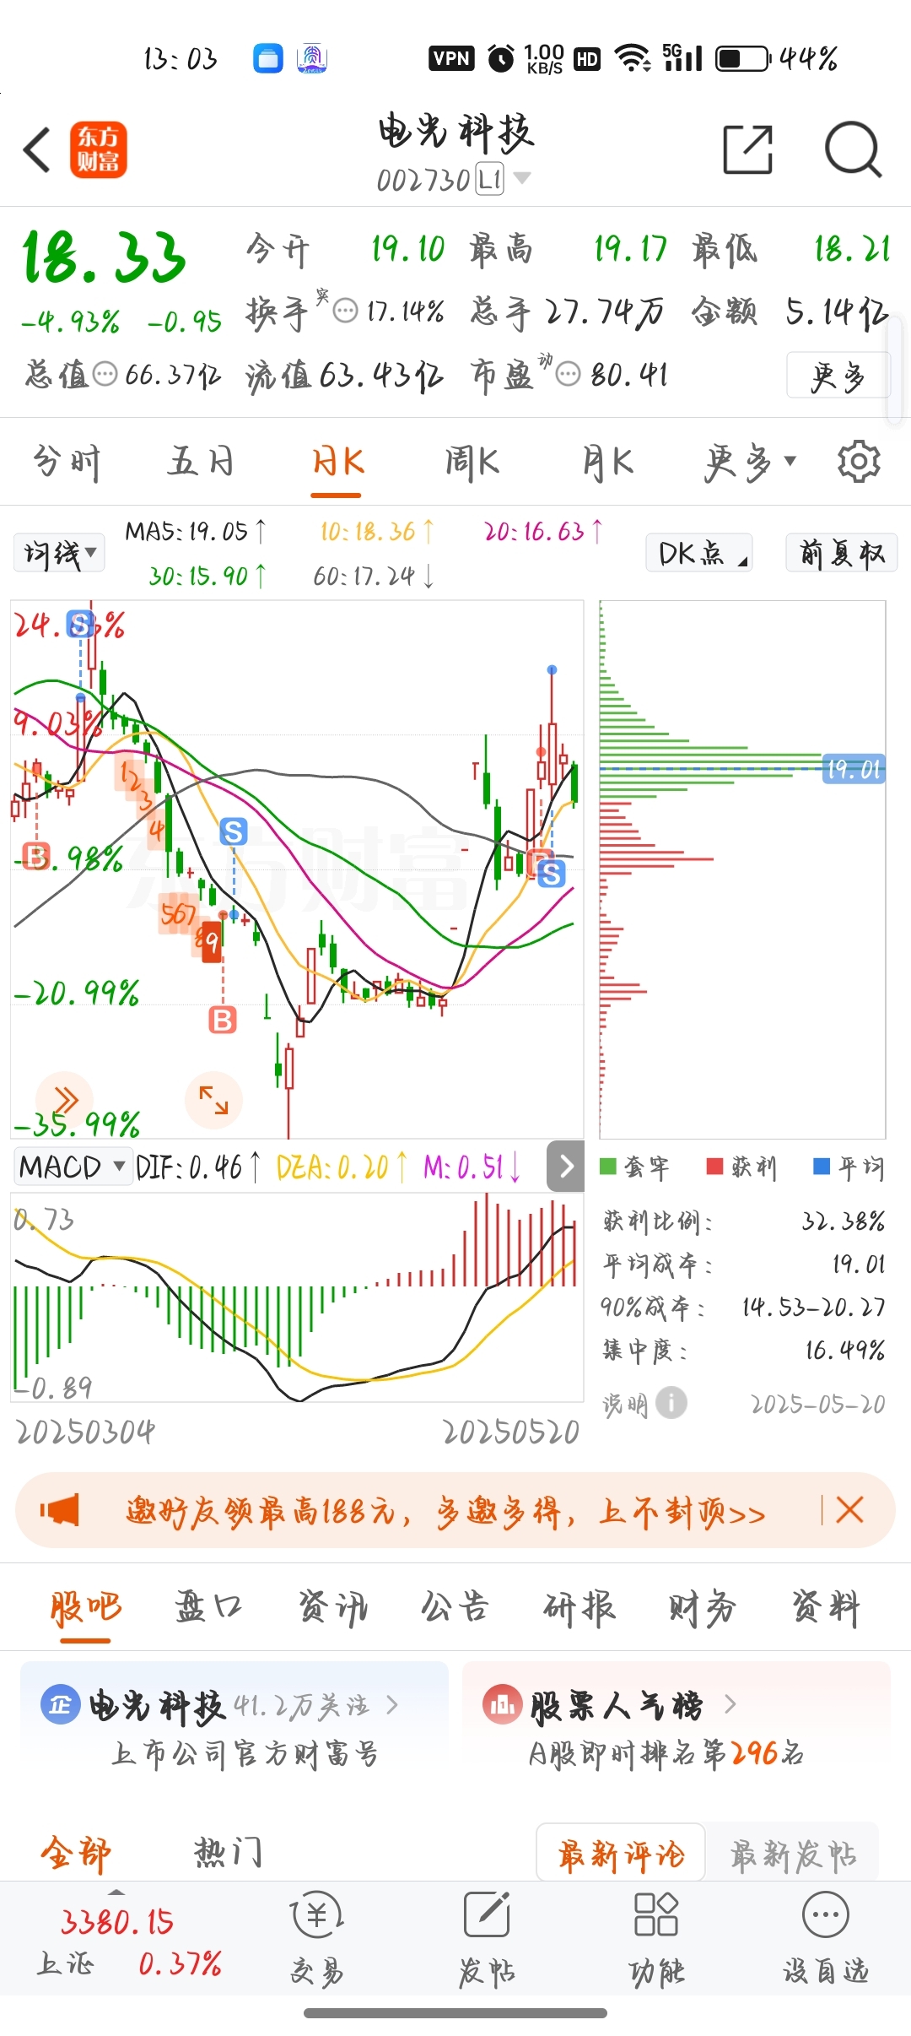
Task: Switch to 五日 chart tab
Action: (200, 462)
